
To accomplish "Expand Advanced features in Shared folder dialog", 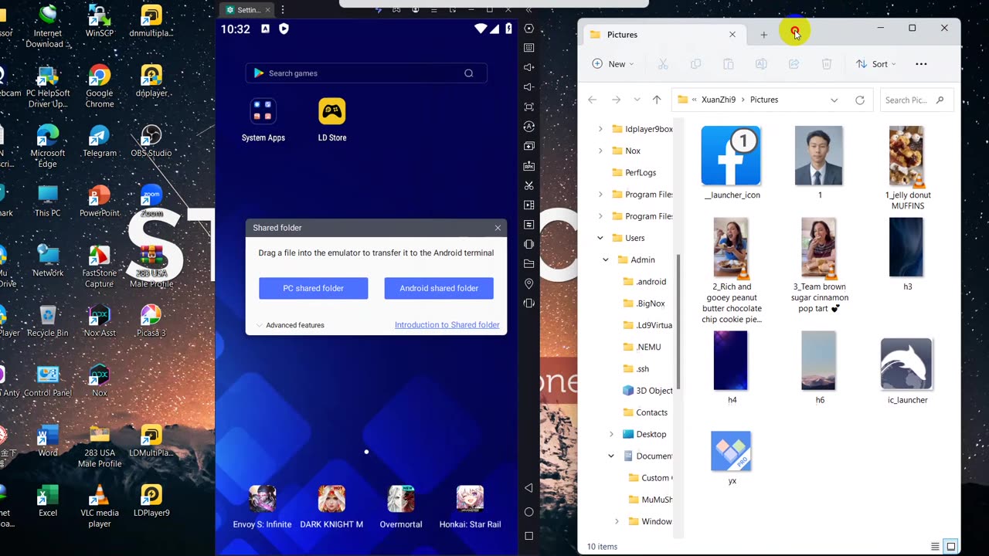I will (x=291, y=325).
